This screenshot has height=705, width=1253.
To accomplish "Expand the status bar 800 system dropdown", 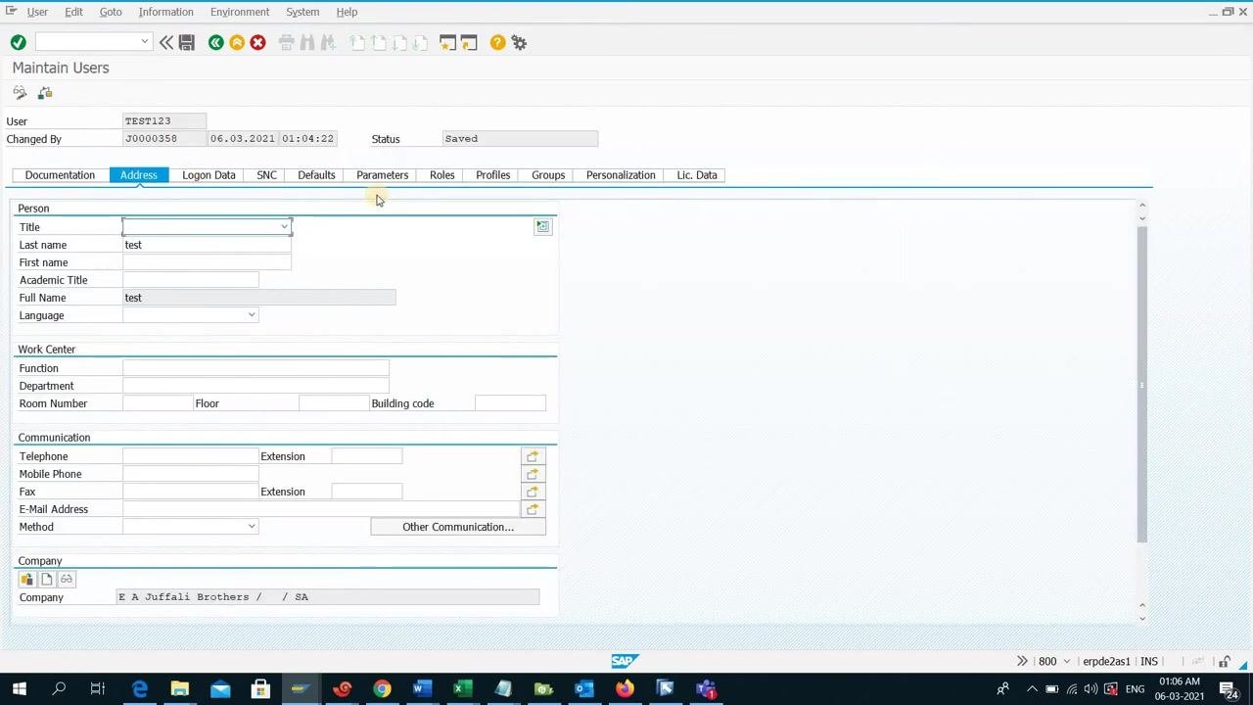I will pos(1067,662).
